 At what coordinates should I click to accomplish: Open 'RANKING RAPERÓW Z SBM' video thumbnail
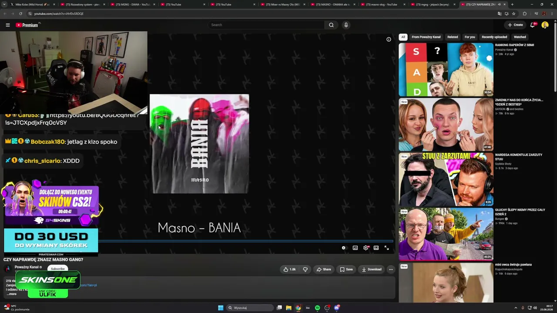pos(446,70)
